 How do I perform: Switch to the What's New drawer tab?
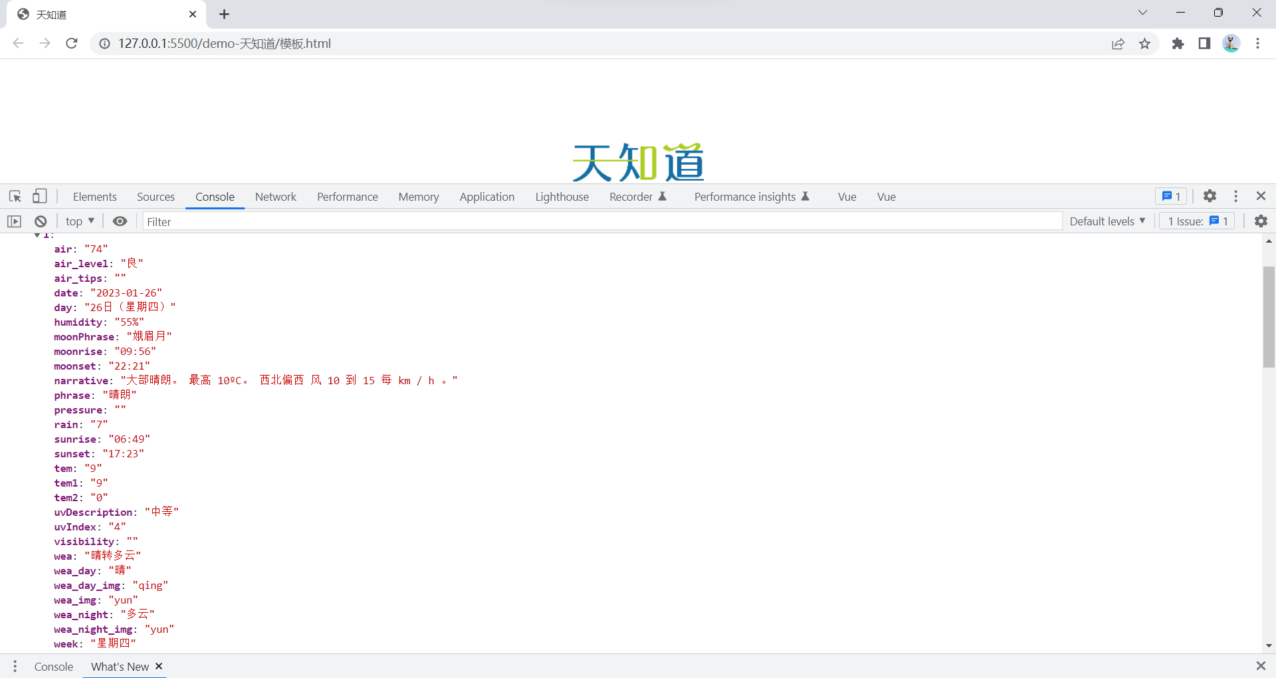coord(120,666)
